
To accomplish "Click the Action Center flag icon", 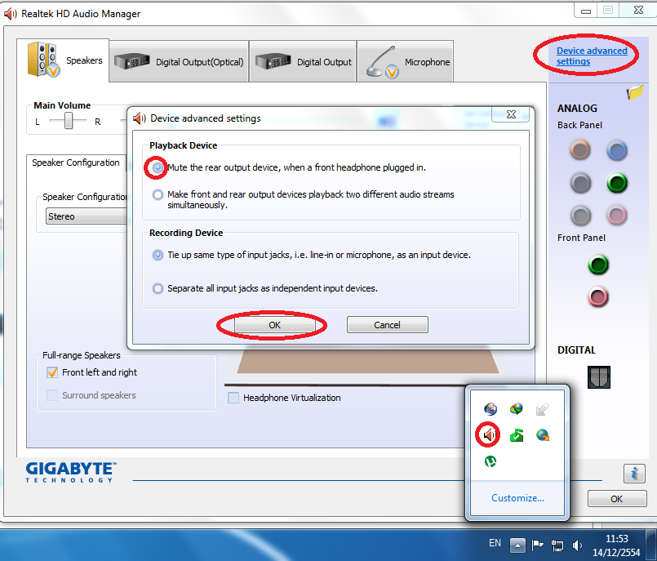I will [x=537, y=545].
